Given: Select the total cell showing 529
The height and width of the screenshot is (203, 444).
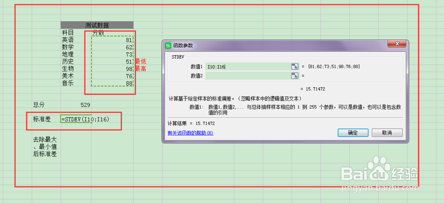Looking at the screenshot, I should [76, 105].
